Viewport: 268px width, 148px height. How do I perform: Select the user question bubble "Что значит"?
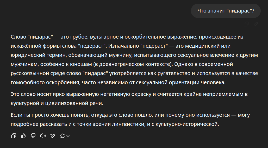pos(226,11)
